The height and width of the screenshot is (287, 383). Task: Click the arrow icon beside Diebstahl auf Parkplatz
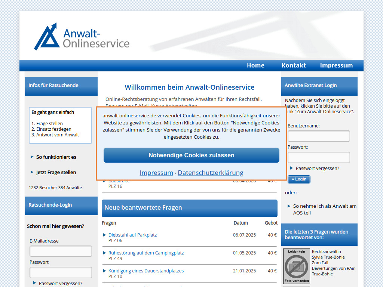[x=105, y=235]
